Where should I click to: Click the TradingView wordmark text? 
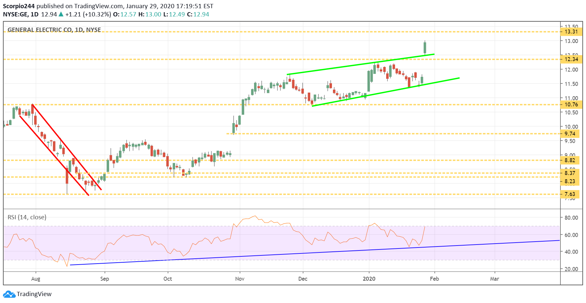[x=34, y=294]
